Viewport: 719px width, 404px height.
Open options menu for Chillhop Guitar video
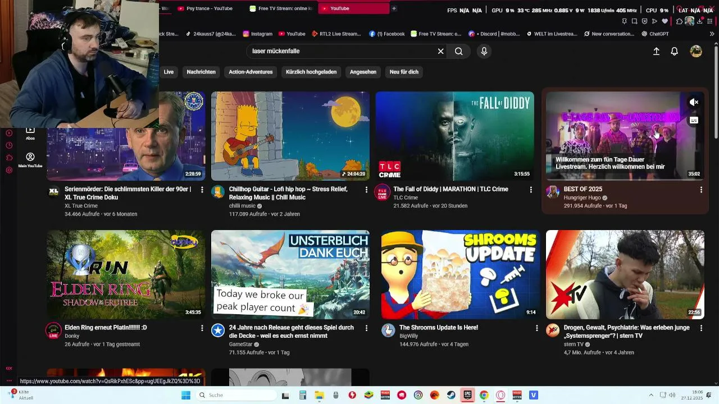(x=366, y=190)
